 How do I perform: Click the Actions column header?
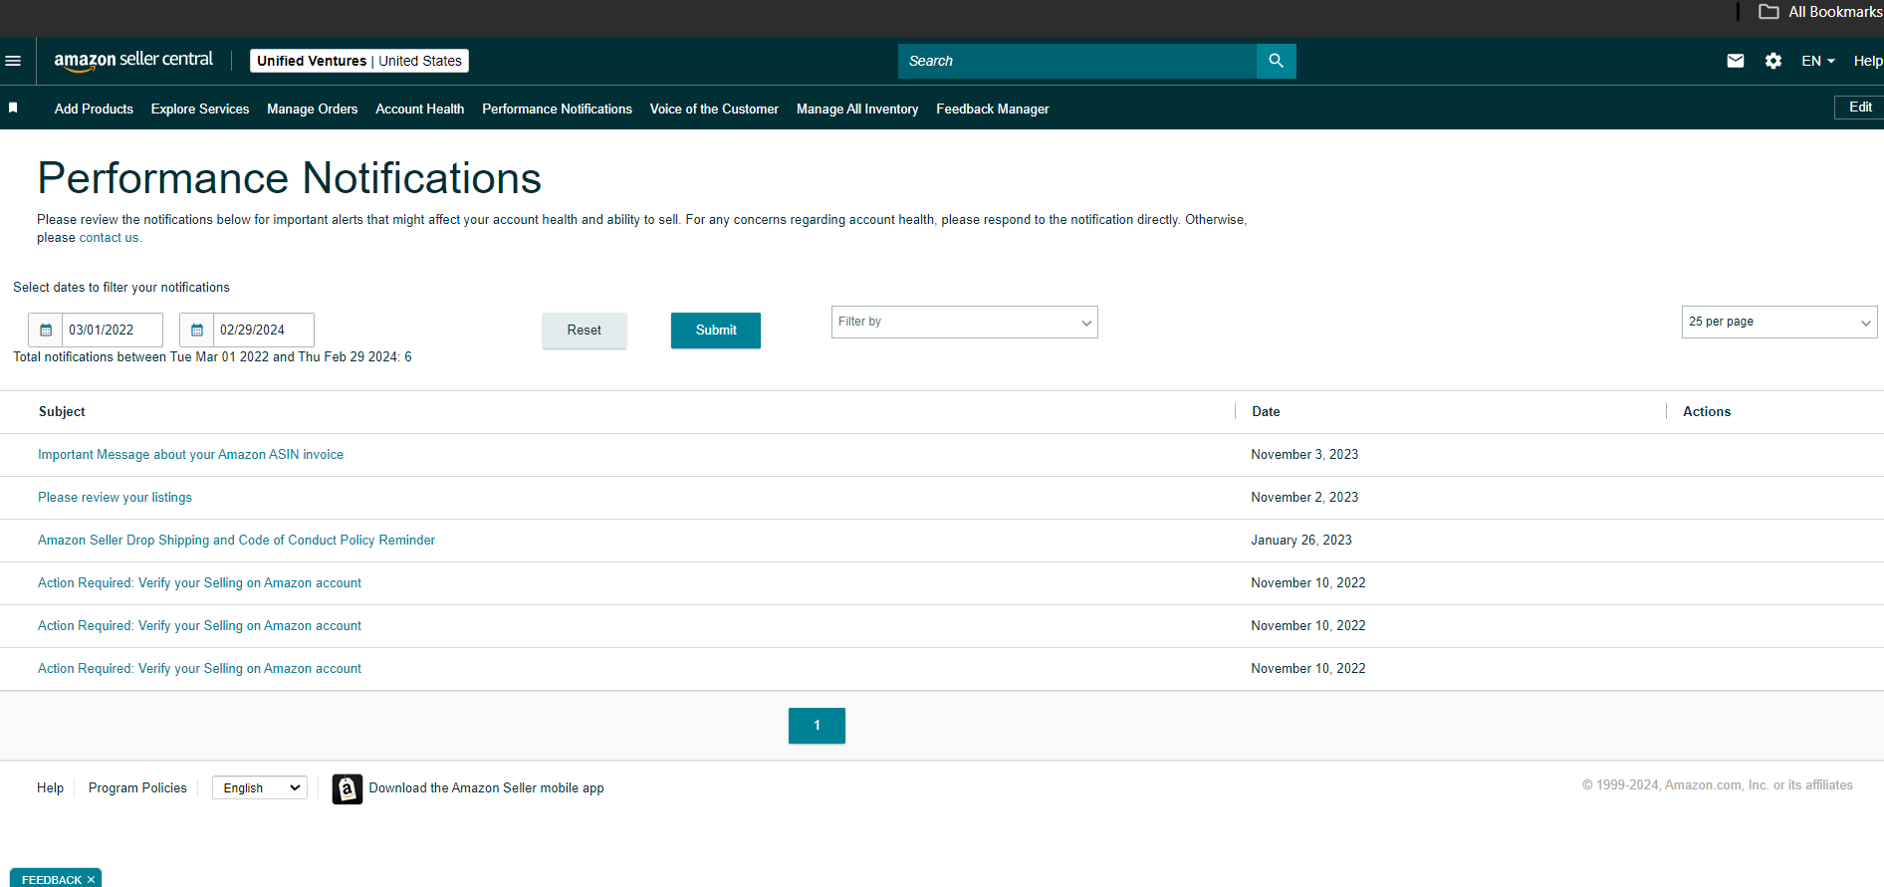click(1707, 412)
